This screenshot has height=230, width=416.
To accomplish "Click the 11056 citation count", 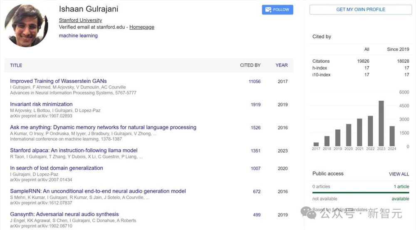I will tap(255, 82).
